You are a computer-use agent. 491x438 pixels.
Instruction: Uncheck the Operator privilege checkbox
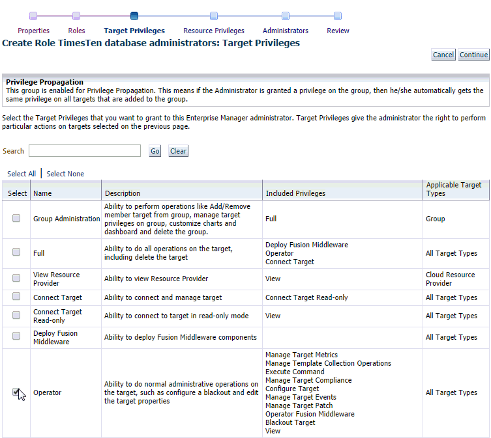pyautogui.click(x=16, y=392)
